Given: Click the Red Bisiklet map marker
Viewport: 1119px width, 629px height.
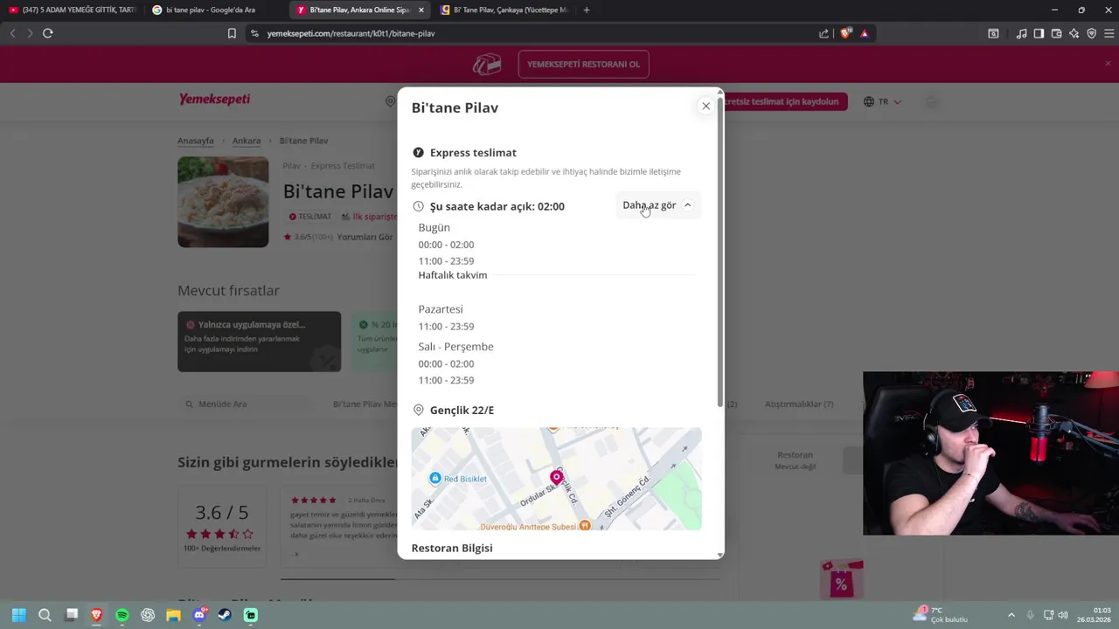Looking at the screenshot, I should [434, 479].
